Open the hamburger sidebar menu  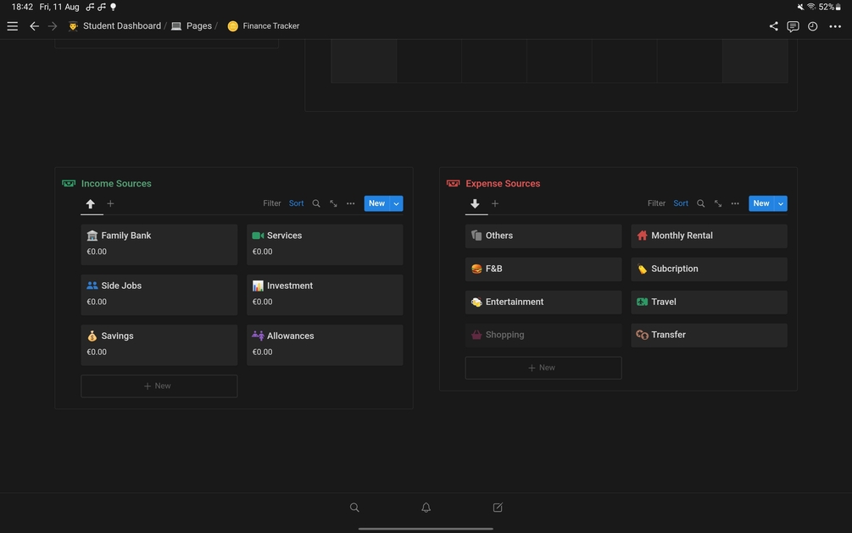12,26
